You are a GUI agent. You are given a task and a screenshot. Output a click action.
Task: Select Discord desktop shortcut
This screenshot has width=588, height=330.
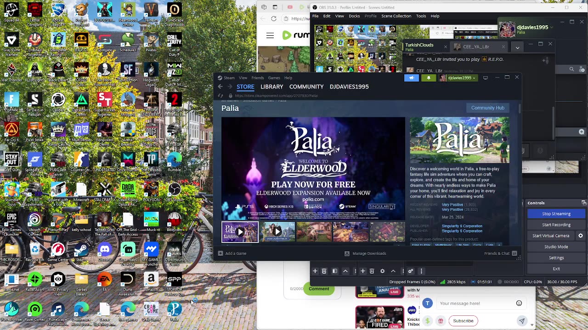pos(105,253)
